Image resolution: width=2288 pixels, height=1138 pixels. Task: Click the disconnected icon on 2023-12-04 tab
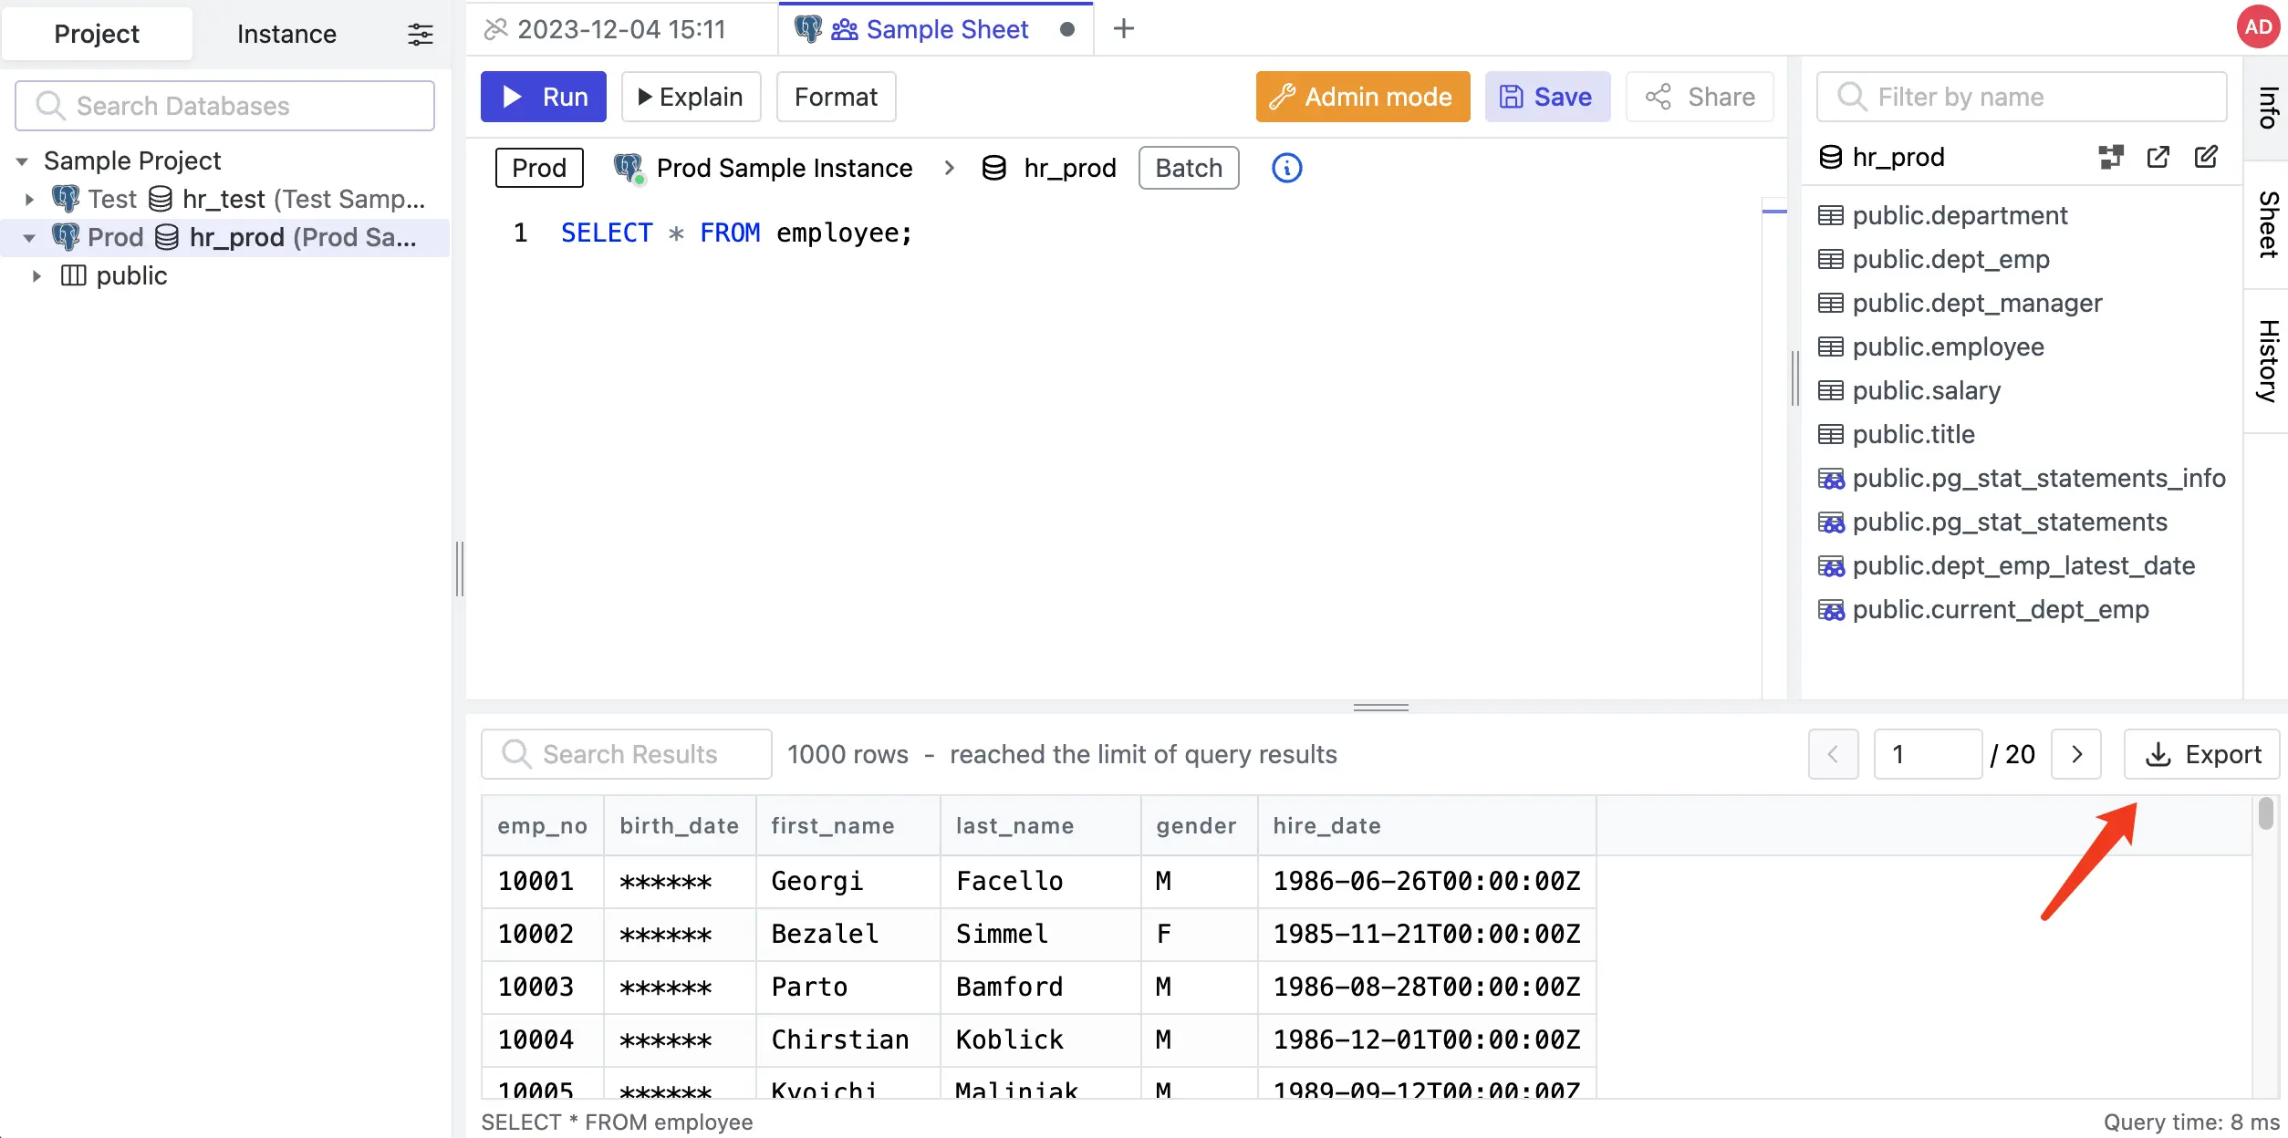click(x=495, y=29)
